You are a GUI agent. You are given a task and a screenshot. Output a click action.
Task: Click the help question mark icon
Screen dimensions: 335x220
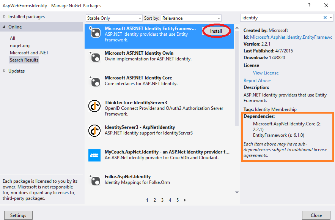pyautogui.click(x=309, y=5)
